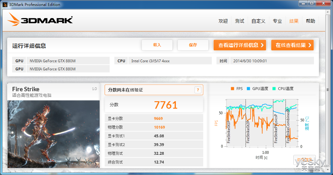Screen dimensions: 333x175
Task: Click the 综合测试 value 12.74
Action: [x=159, y=162]
